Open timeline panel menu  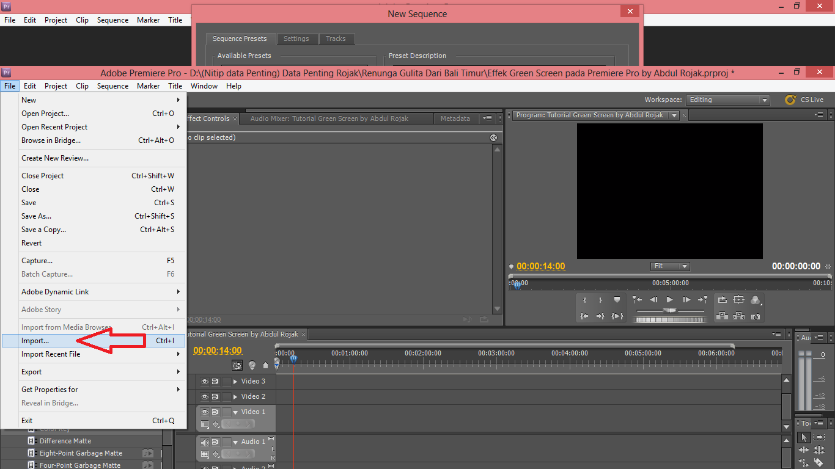tap(777, 334)
